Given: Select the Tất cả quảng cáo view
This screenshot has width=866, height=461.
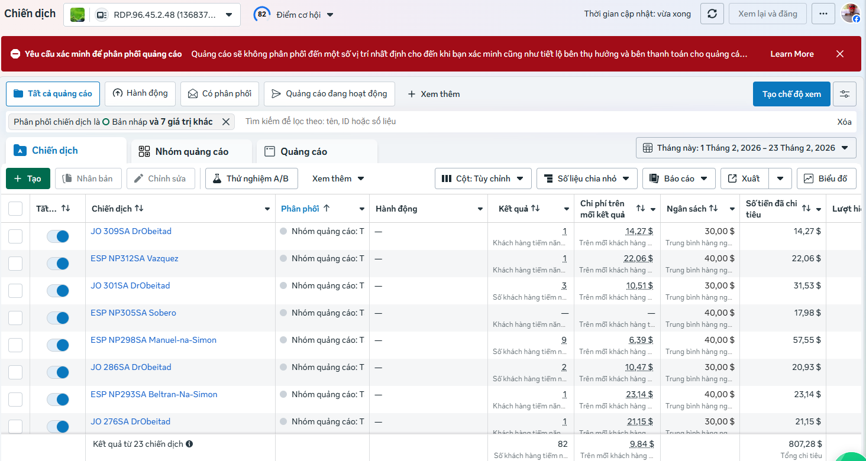Looking at the screenshot, I should [53, 93].
